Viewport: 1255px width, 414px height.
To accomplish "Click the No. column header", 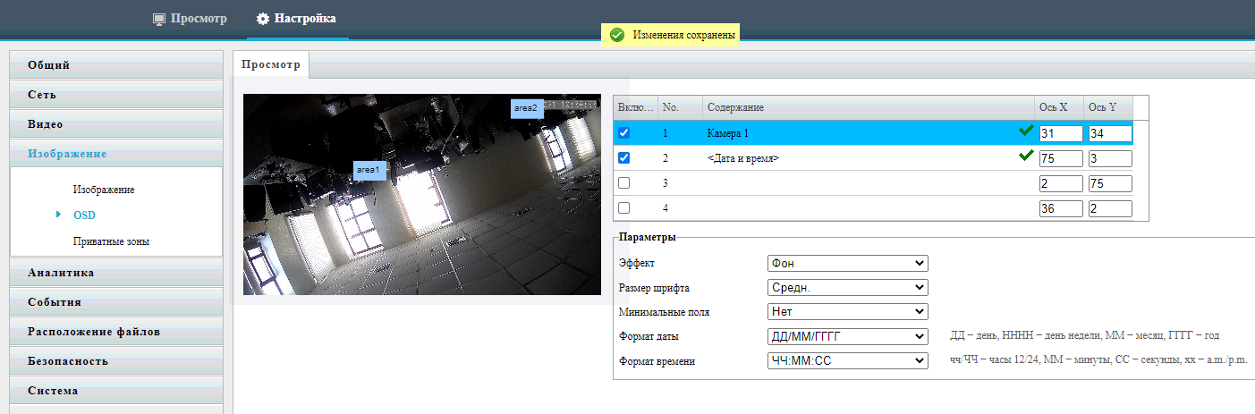I will [x=680, y=107].
